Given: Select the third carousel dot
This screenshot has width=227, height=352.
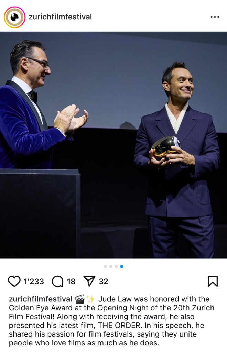Looking at the screenshot, I should pos(116,266).
